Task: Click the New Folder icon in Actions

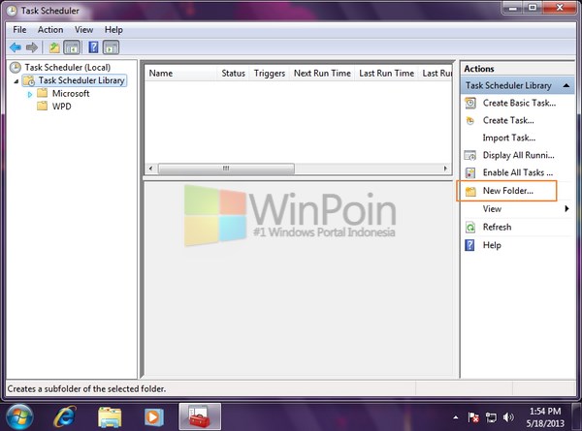Action: (x=470, y=191)
